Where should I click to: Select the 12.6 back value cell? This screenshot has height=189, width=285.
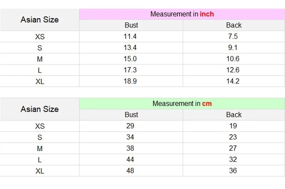point(233,70)
